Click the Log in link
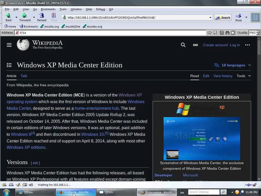This screenshot has height=196, width=261. (x=235, y=45)
